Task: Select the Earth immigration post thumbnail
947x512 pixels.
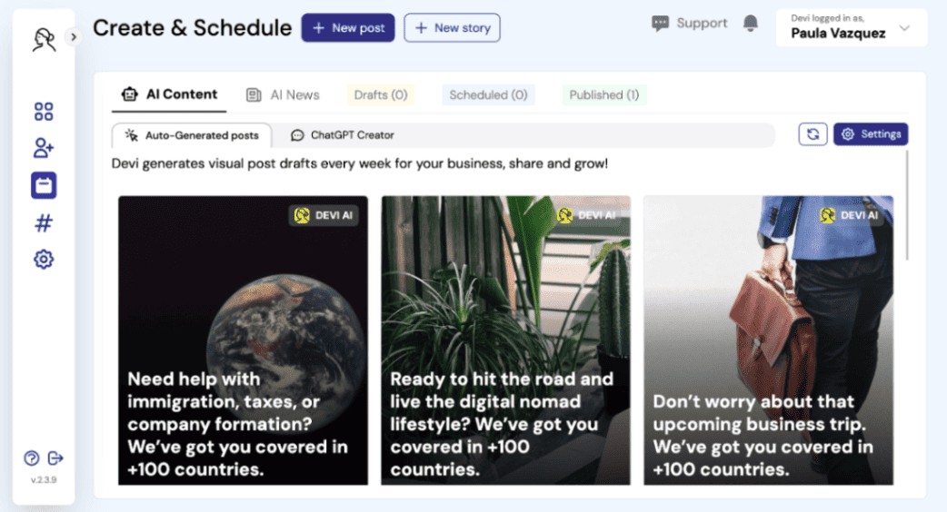Action: [x=243, y=340]
